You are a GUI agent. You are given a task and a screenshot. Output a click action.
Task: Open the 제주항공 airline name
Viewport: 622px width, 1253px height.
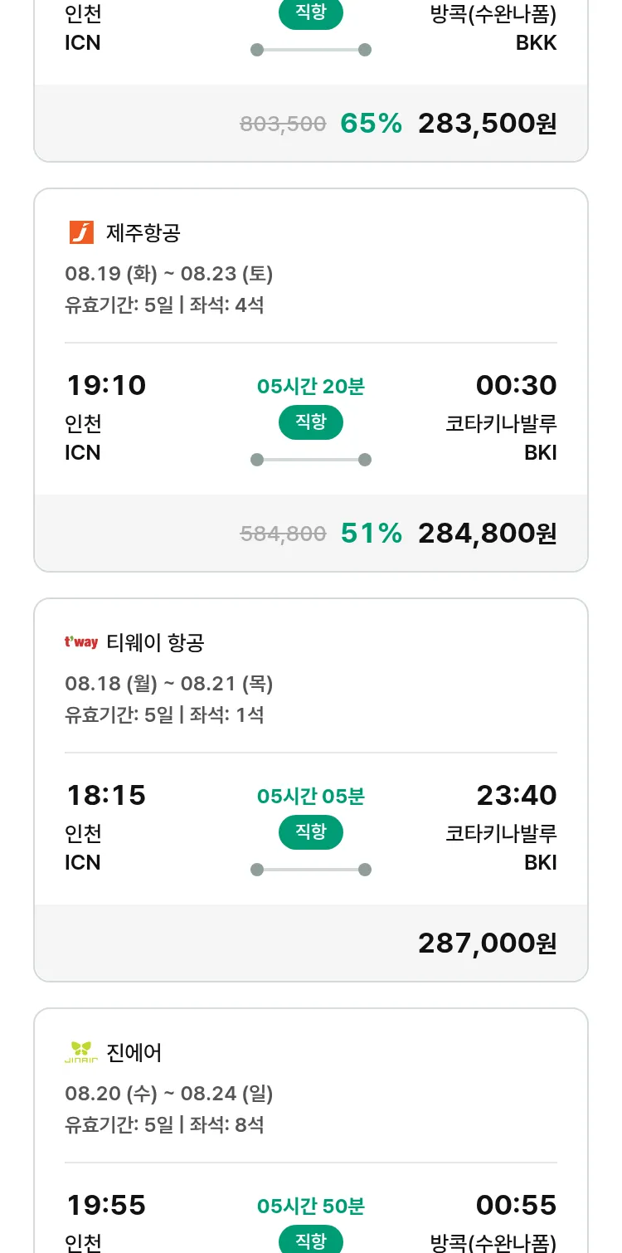[143, 233]
